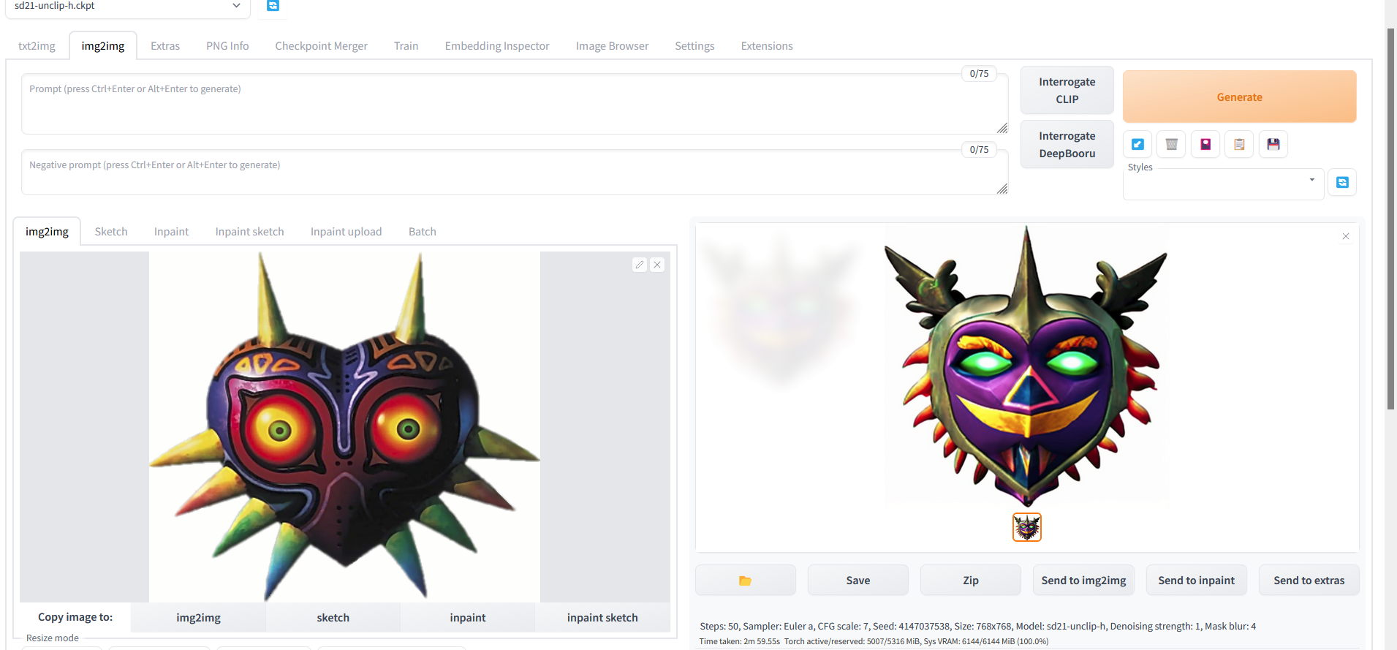
Task: Go to the Settings tab
Action: 694,45
